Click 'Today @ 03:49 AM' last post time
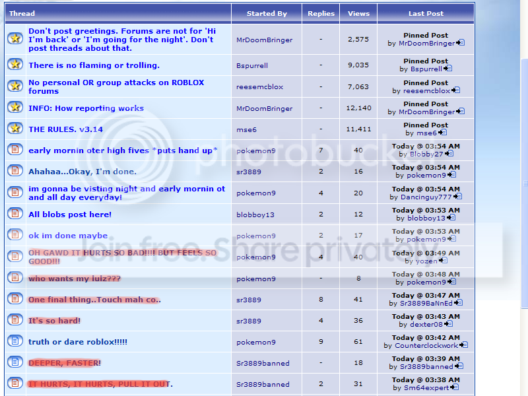Screen dimensions: 528x396 [x=426, y=253]
